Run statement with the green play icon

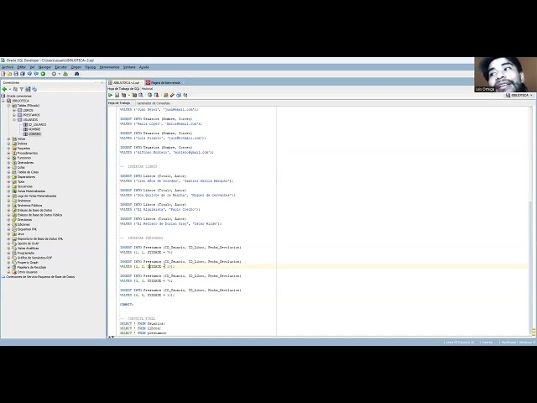[110, 95]
